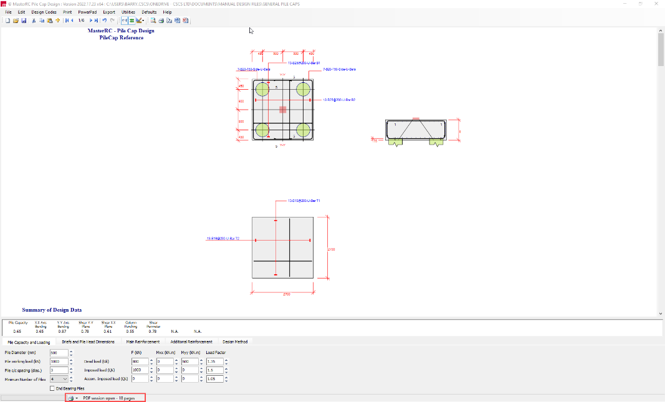Jump to the last page using the toolbar arrow
665x402 pixels.
click(x=96, y=21)
